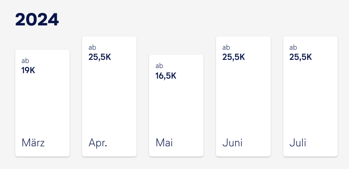Open the Mai price card

(x=176, y=106)
